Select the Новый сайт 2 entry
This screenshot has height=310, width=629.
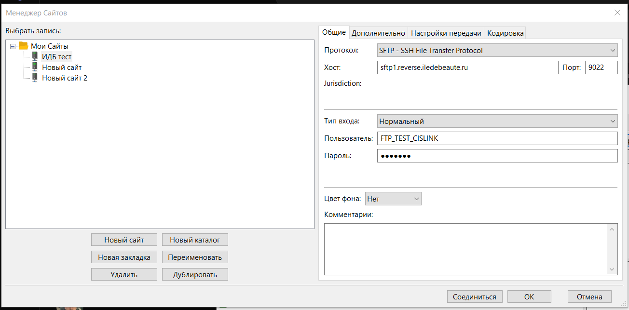(65, 78)
